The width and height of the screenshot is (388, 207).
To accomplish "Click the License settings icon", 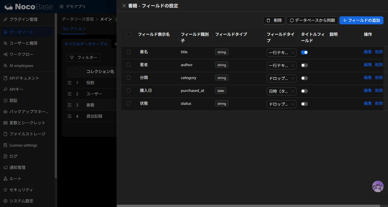I will pos(5,145).
